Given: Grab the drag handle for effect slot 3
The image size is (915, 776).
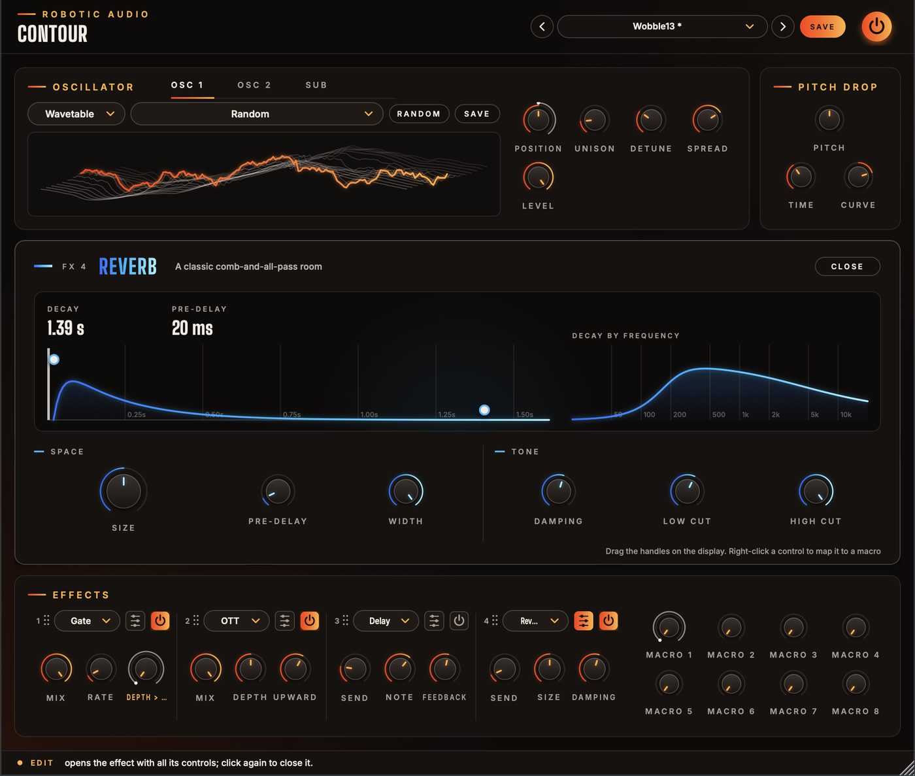Looking at the screenshot, I should pyautogui.click(x=345, y=620).
